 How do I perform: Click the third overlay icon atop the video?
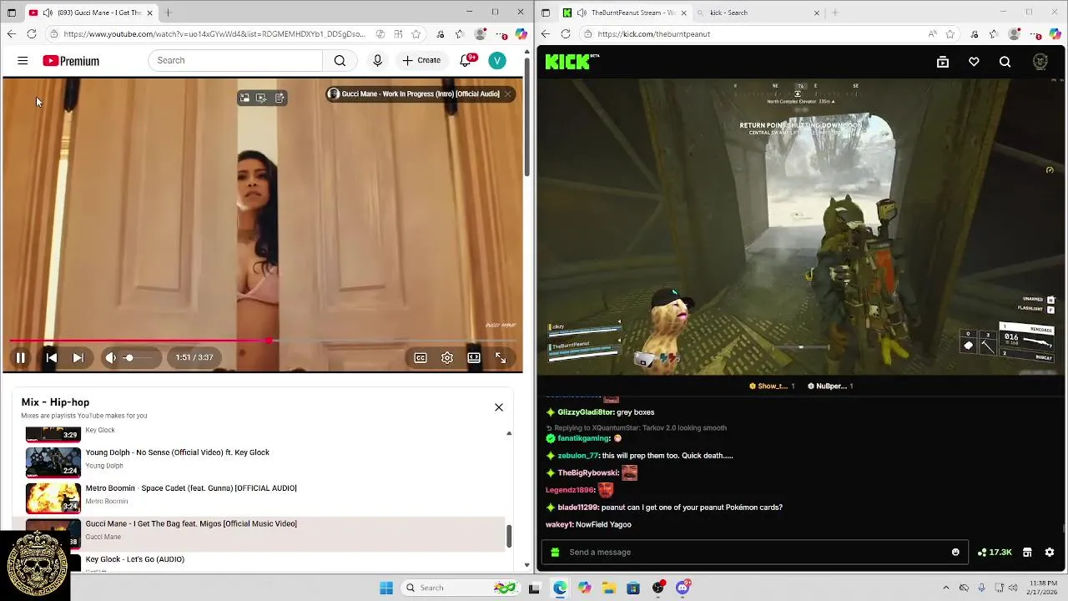(x=280, y=98)
